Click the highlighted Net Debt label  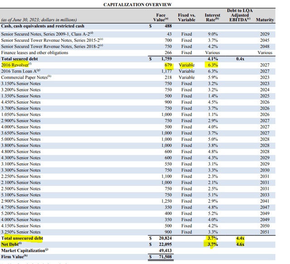[14, 244]
